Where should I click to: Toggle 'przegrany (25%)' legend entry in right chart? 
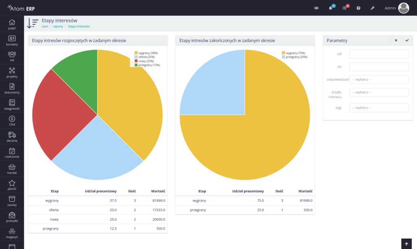pyautogui.click(x=295, y=57)
